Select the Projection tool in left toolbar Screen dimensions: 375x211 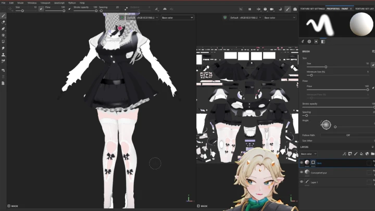tap(3, 29)
